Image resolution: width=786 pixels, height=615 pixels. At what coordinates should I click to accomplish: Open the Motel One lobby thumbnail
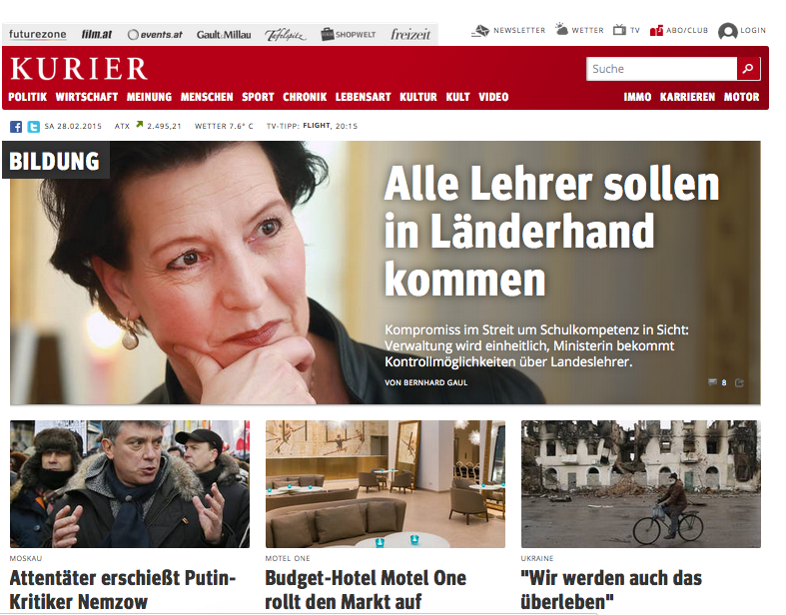pos(385,483)
